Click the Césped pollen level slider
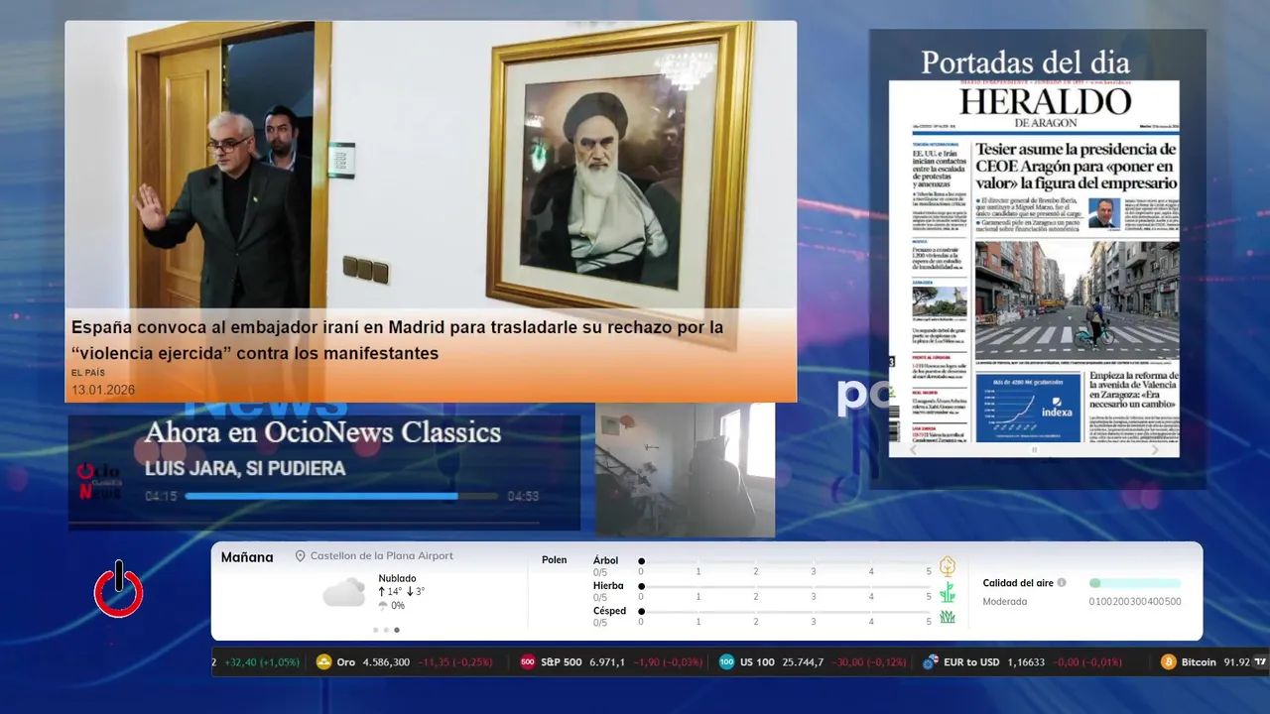Screen dimensions: 1270x714 [785, 612]
